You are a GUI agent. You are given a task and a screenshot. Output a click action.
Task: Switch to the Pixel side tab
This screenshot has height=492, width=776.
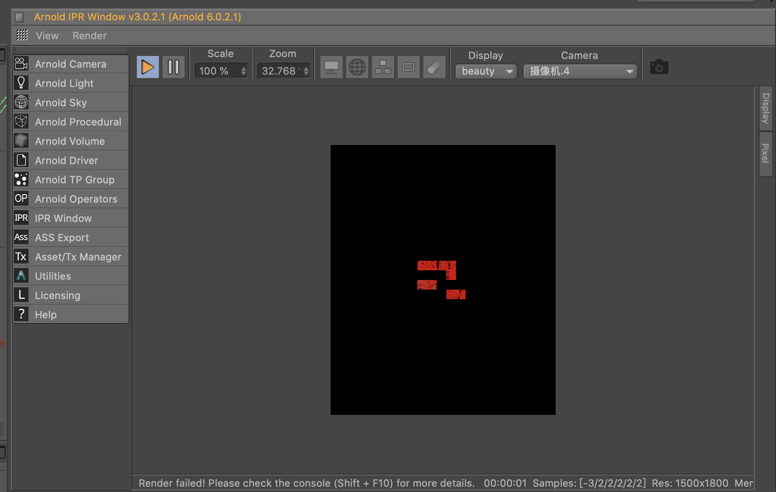click(765, 154)
